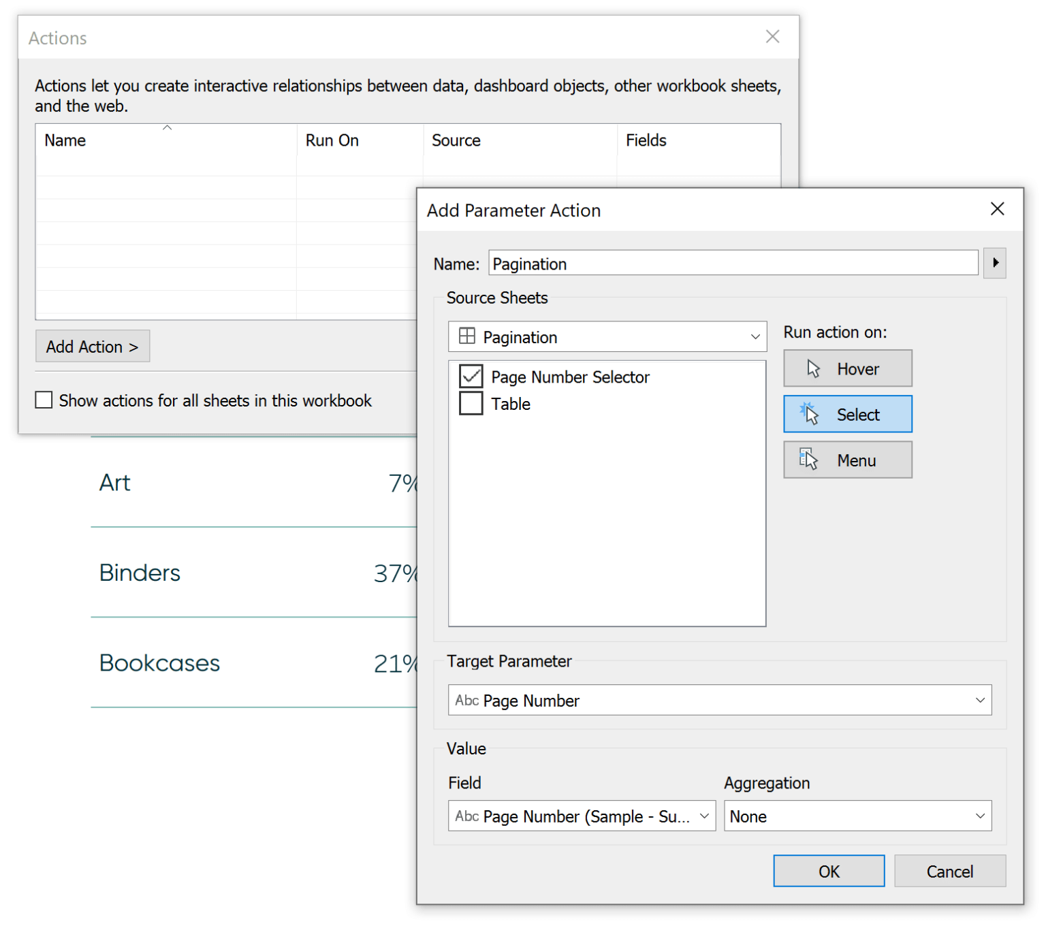
Task: Open the Aggregation dropdown
Action: 979,816
